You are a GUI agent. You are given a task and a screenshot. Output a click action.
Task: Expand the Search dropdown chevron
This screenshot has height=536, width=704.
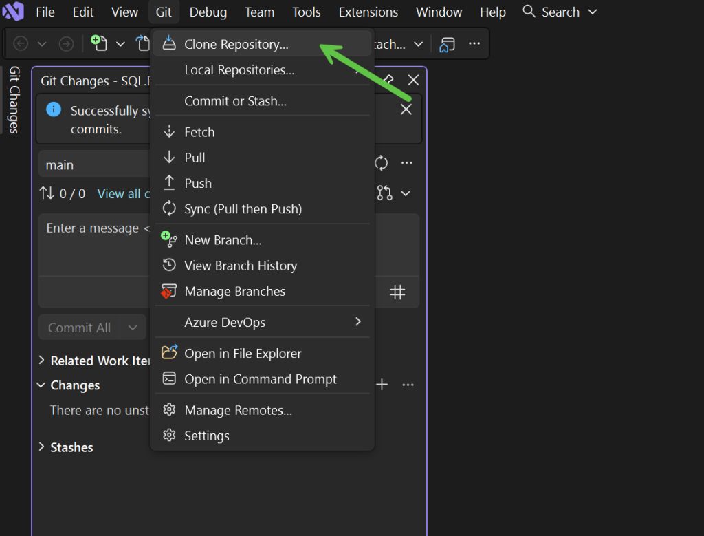[593, 12]
